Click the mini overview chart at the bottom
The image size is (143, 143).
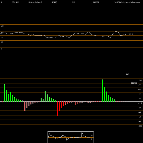point(71,137)
